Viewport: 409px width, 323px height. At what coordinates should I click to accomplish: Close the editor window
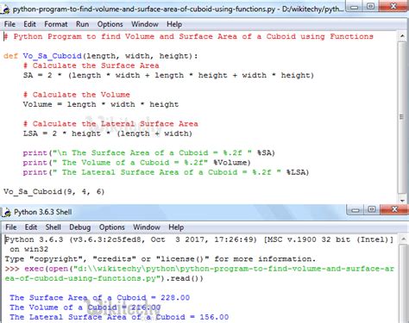(x=393, y=6)
